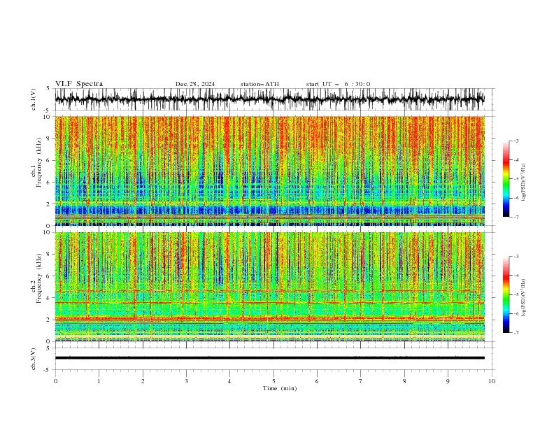The image size is (554, 428).
Task: Click the ch.1 spectrogram plot
Action: 270,171
